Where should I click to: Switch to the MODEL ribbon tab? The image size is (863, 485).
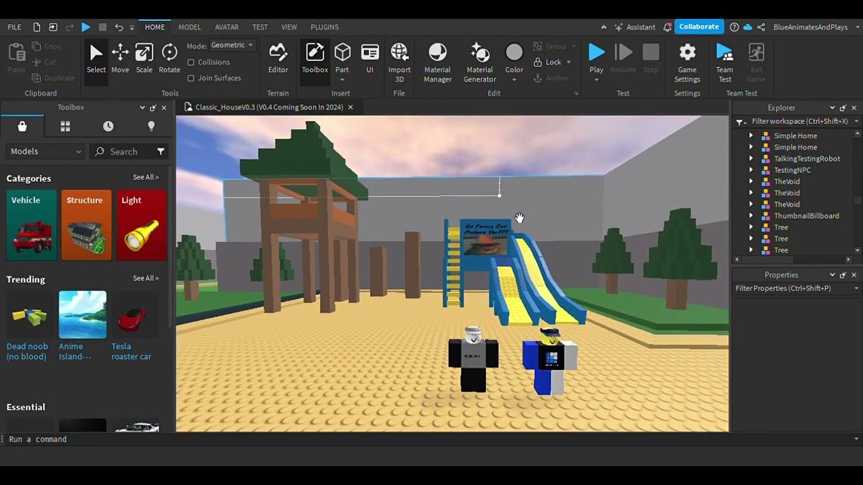point(189,27)
